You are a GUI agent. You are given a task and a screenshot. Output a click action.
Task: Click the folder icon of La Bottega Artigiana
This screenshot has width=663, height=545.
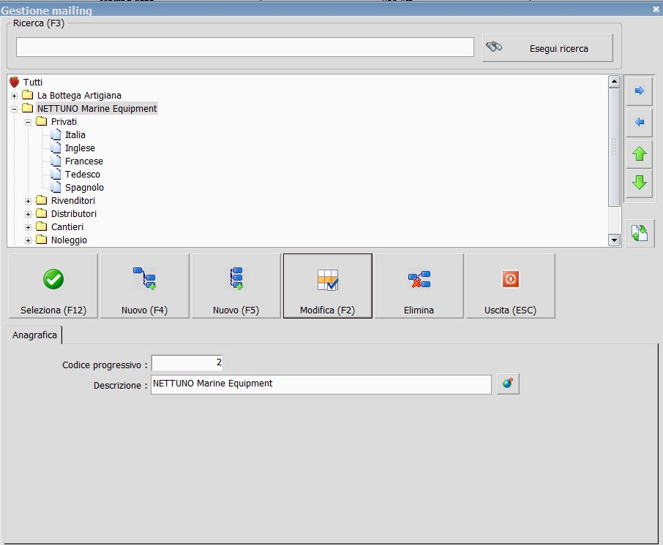click(x=28, y=94)
